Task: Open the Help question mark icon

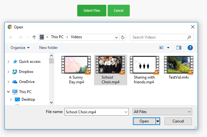Action: (x=190, y=48)
